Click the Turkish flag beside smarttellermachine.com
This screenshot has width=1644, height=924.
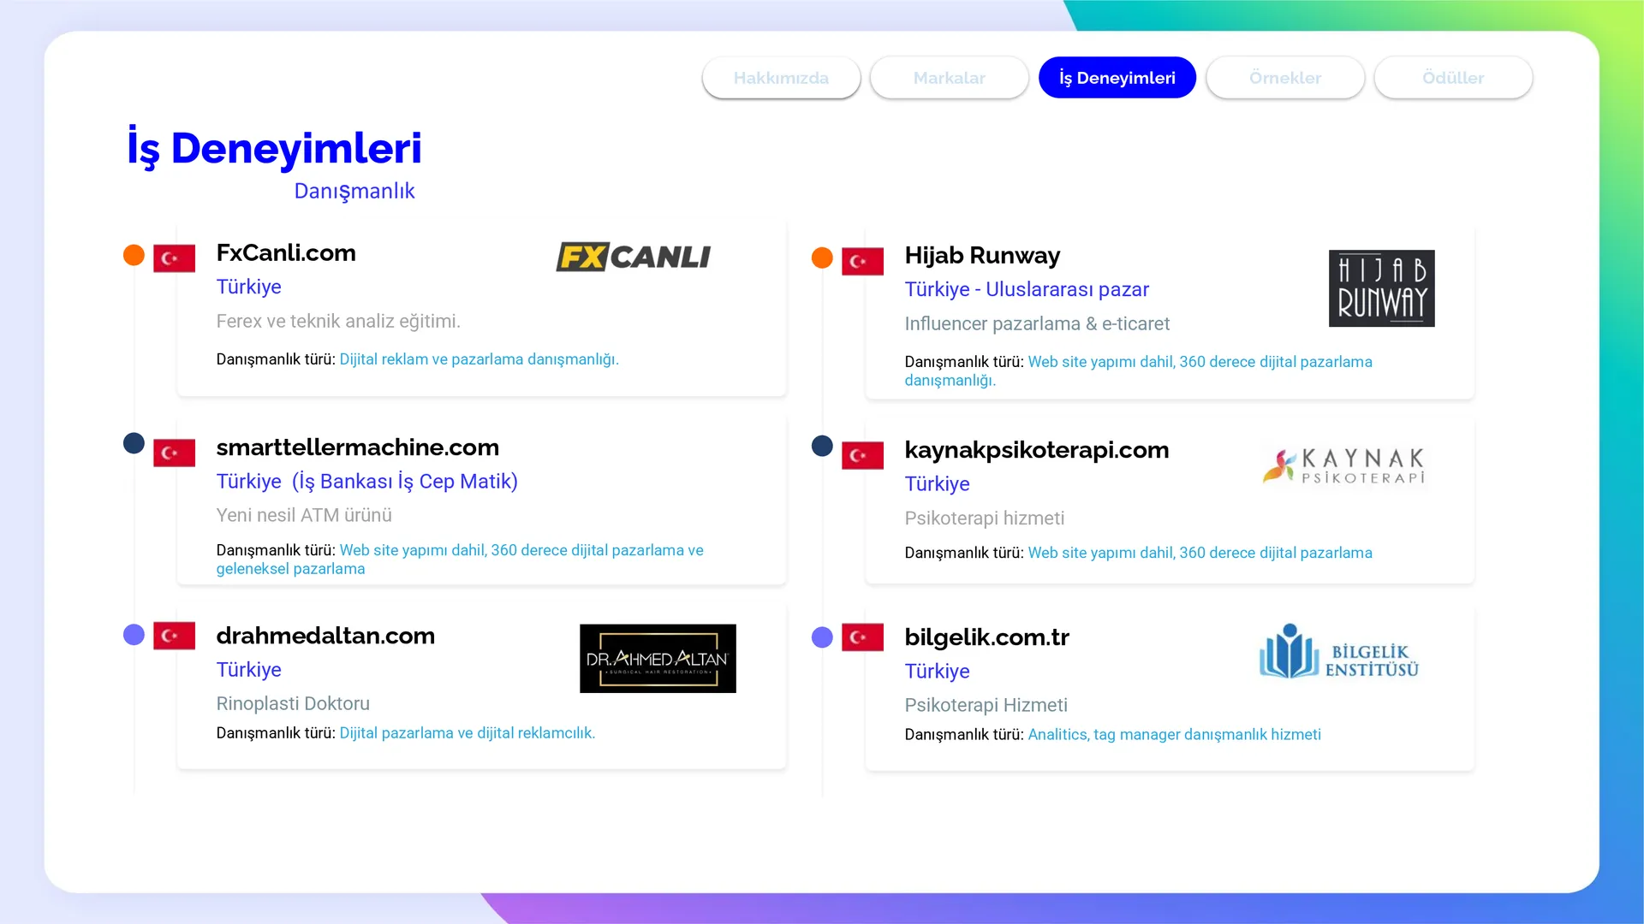click(x=174, y=453)
